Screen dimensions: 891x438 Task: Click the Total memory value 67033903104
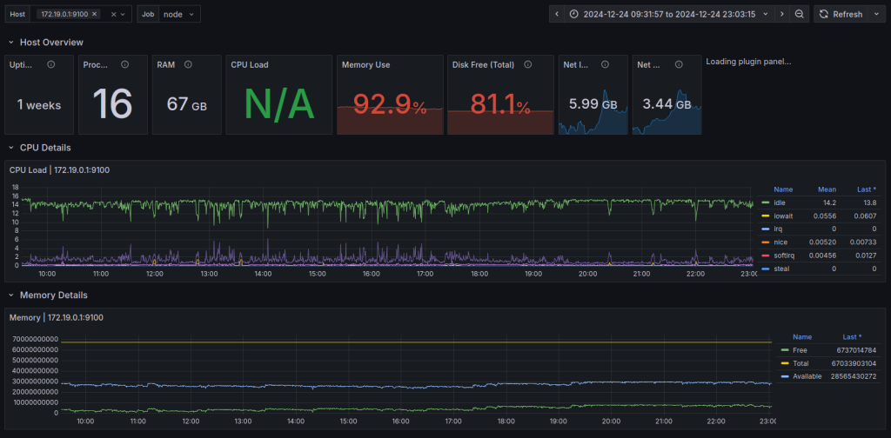coord(856,363)
